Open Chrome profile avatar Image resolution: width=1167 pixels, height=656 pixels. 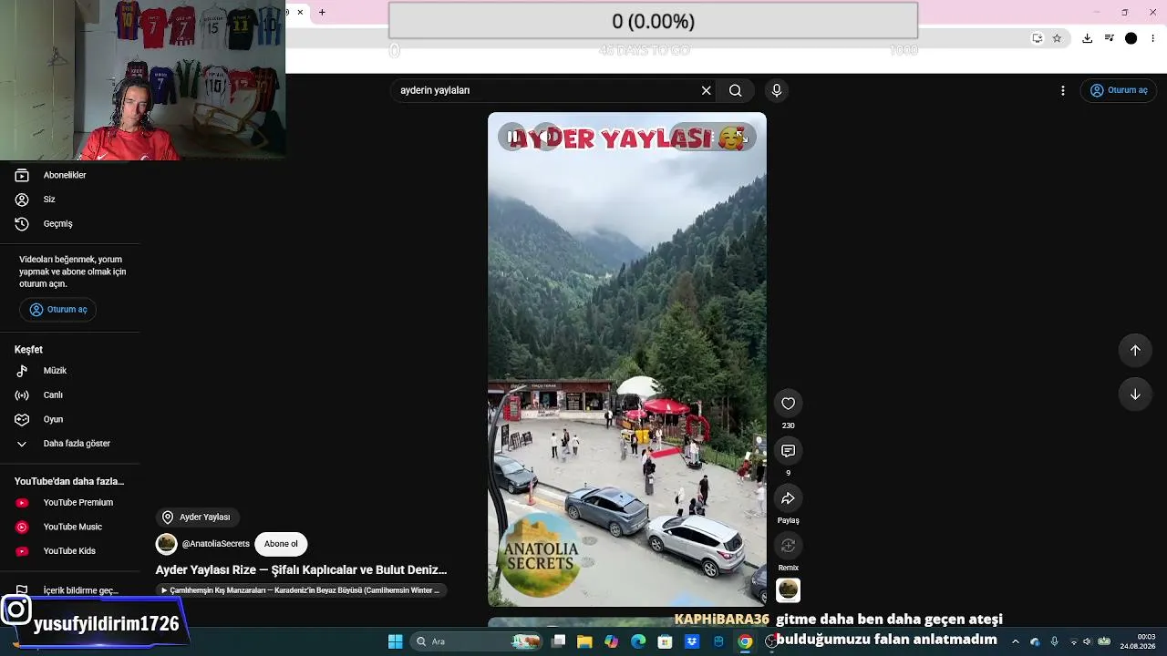pos(1131,38)
